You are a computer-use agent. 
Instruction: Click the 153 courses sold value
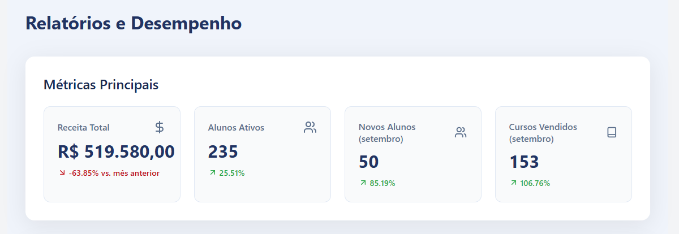tap(524, 162)
